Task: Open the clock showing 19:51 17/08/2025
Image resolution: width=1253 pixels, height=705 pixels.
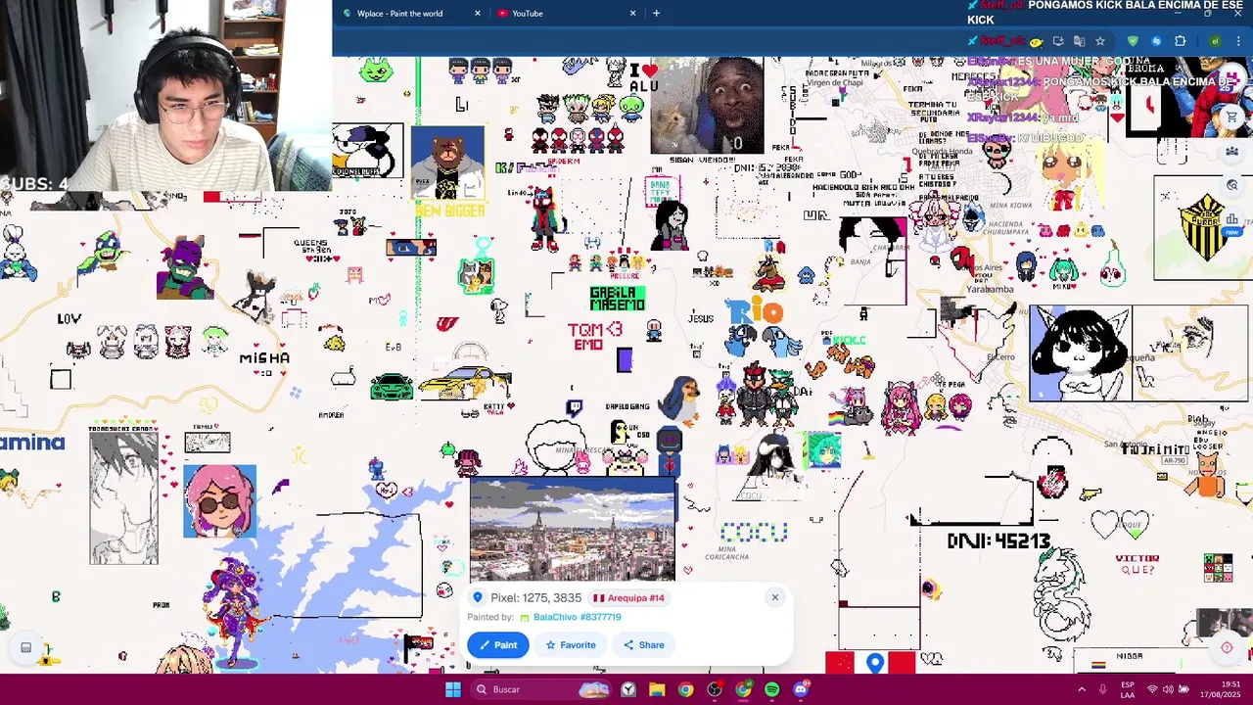Action: [x=1220, y=689]
